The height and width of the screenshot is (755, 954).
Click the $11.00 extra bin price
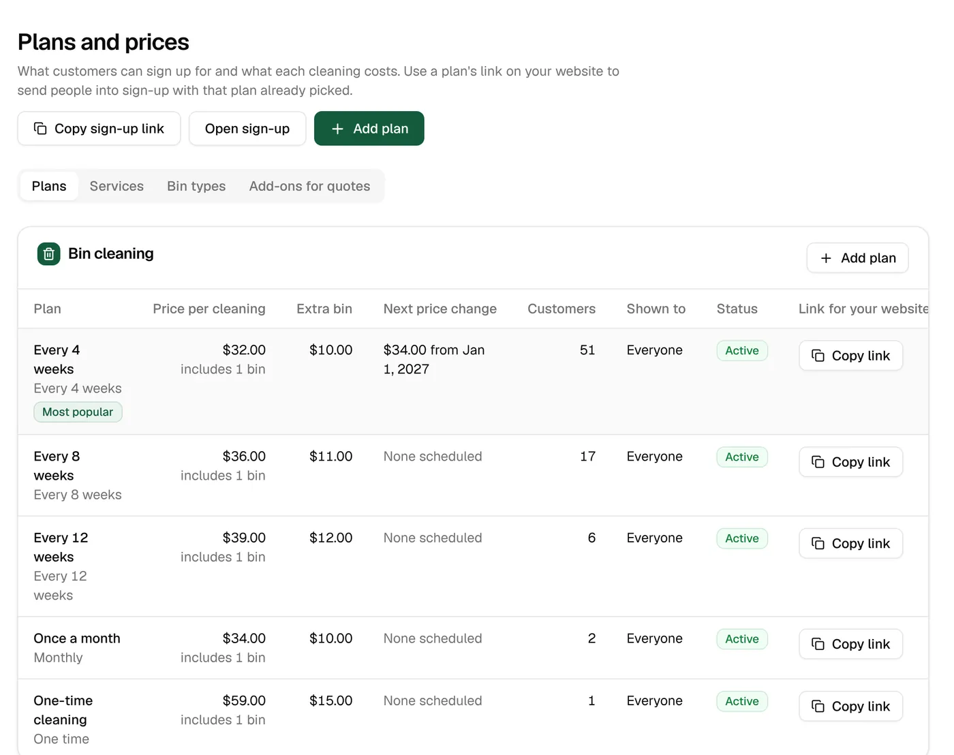(330, 457)
